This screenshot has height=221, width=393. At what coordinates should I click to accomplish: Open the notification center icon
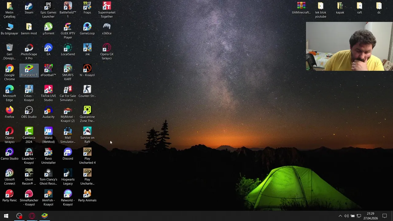pos(385,216)
